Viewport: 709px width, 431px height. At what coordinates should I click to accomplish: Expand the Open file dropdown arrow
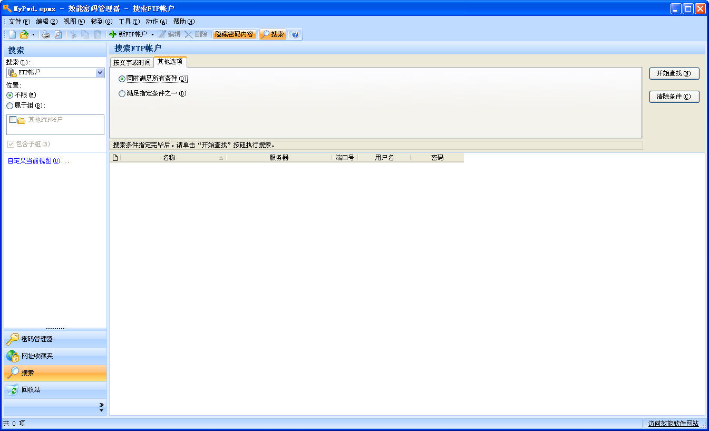point(33,34)
